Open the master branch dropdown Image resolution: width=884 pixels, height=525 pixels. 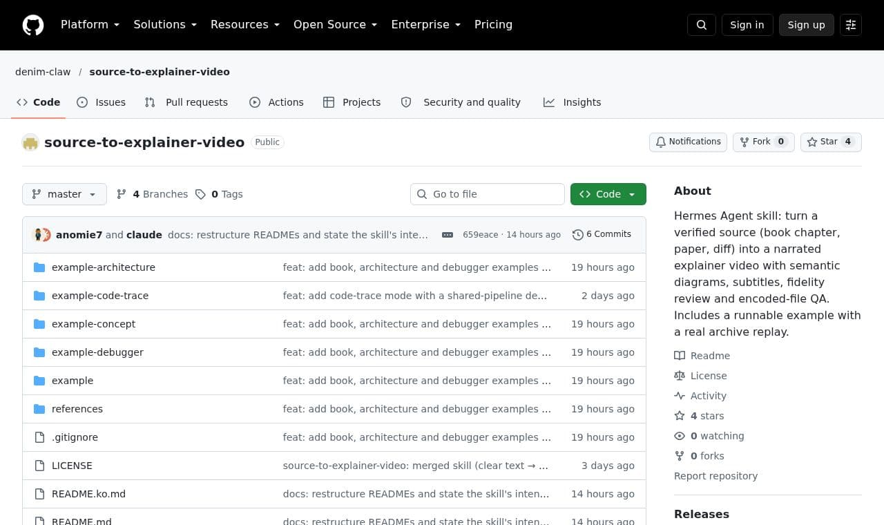[x=64, y=194]
